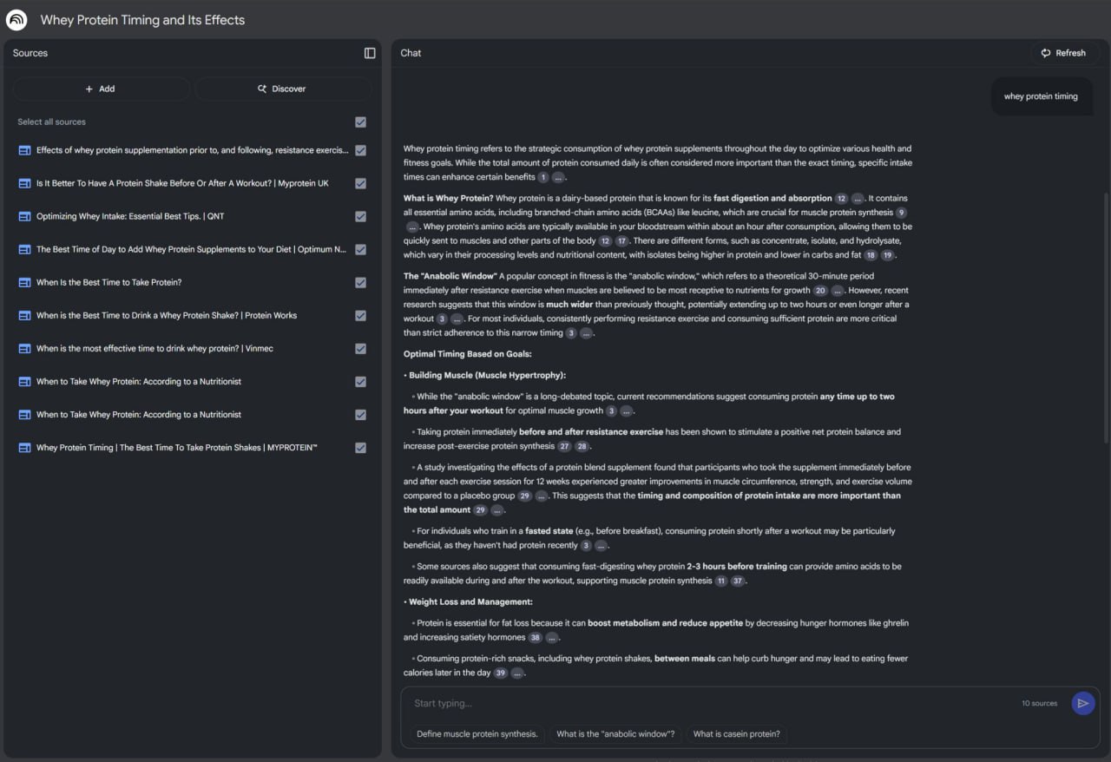This screenshot has height=762, width=1111.
Task: Collapse the Sources panel icon
Action: tap(370, 53)
